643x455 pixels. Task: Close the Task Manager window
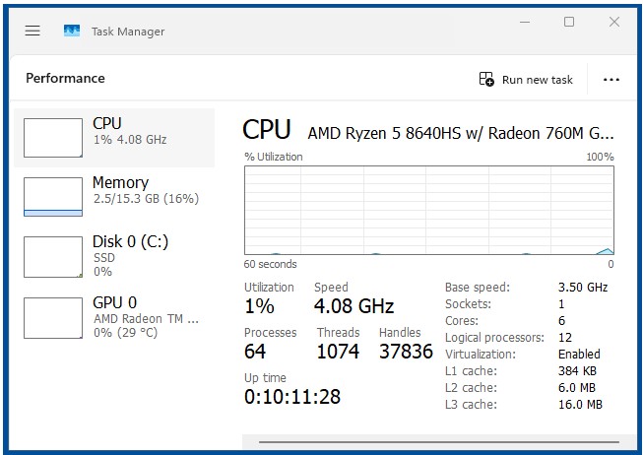click(x=615, y=22)
